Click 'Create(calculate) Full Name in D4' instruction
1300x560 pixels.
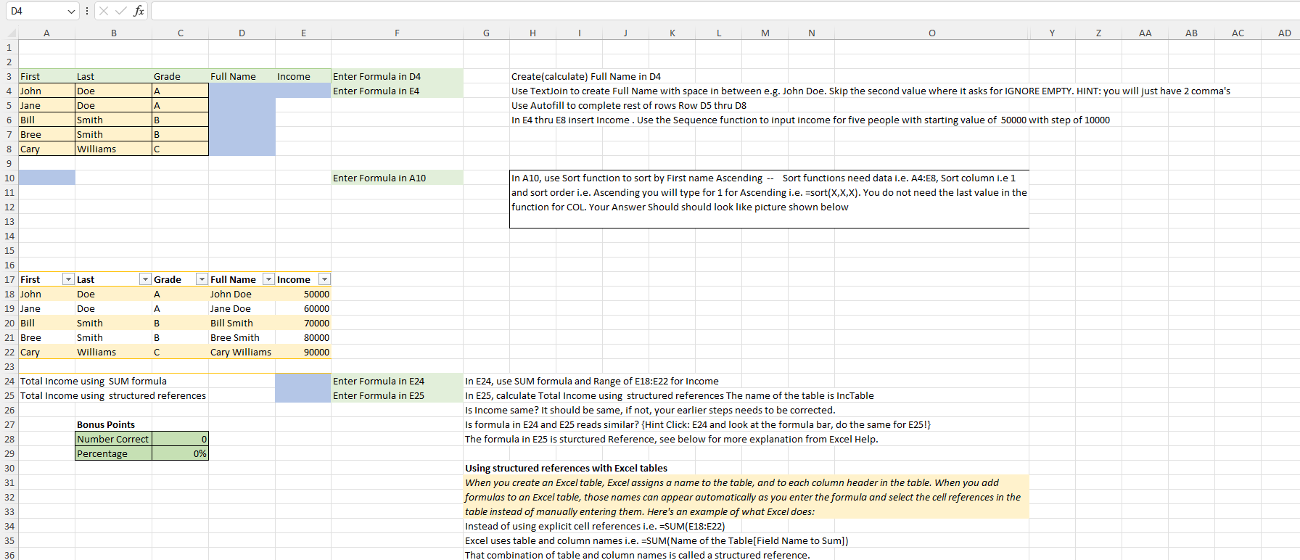tap(586, 76)
